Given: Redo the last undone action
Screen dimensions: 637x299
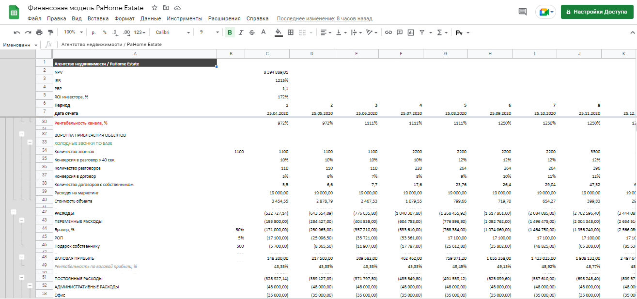Looking at the screenshot, I should 28,32.
